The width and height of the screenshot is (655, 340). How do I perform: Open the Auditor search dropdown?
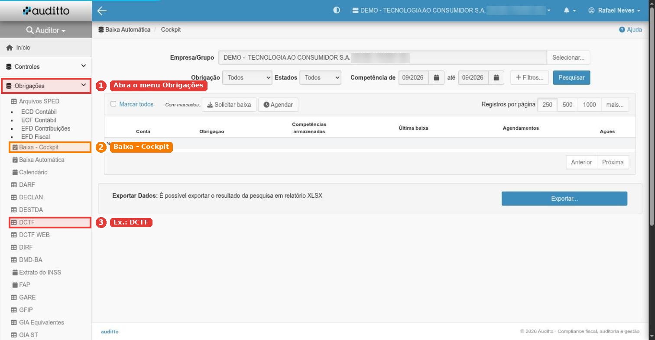coord(46,31)
